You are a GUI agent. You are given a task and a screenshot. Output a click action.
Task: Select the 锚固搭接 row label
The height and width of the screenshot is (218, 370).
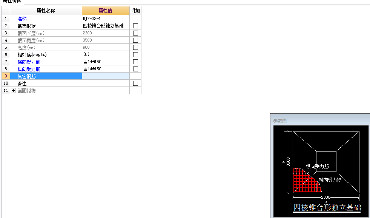[26, 91]
